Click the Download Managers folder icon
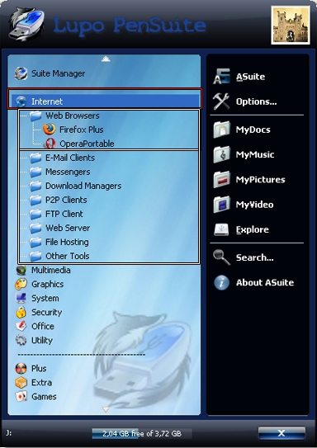 point(35,186)
